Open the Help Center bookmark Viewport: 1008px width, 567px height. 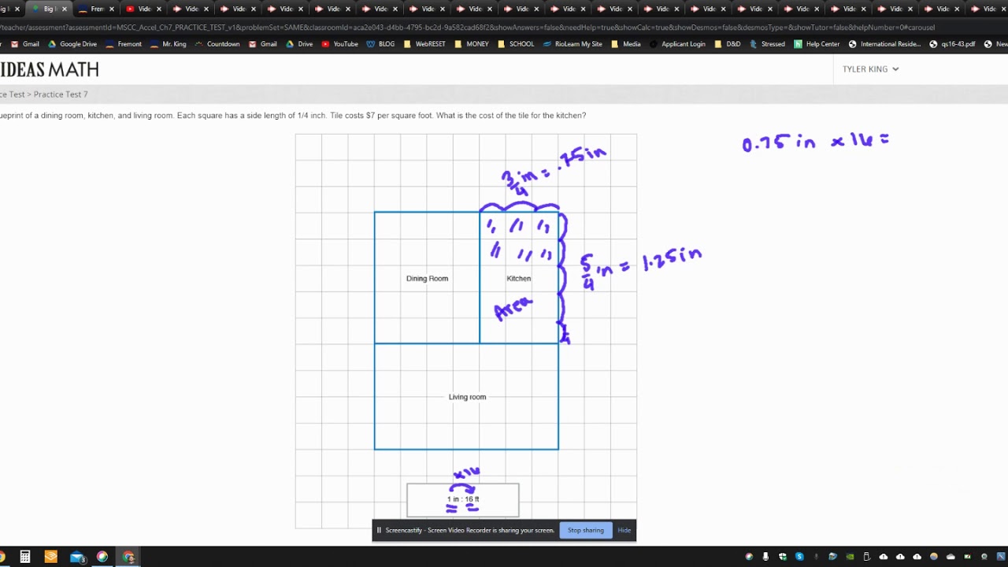[x=817, y=44]
